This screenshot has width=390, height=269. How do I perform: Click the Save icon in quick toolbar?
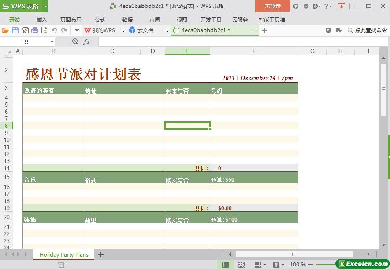[x=15, y=30]
